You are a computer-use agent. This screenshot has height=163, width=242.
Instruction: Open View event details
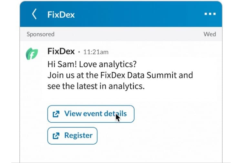(91, 114)
